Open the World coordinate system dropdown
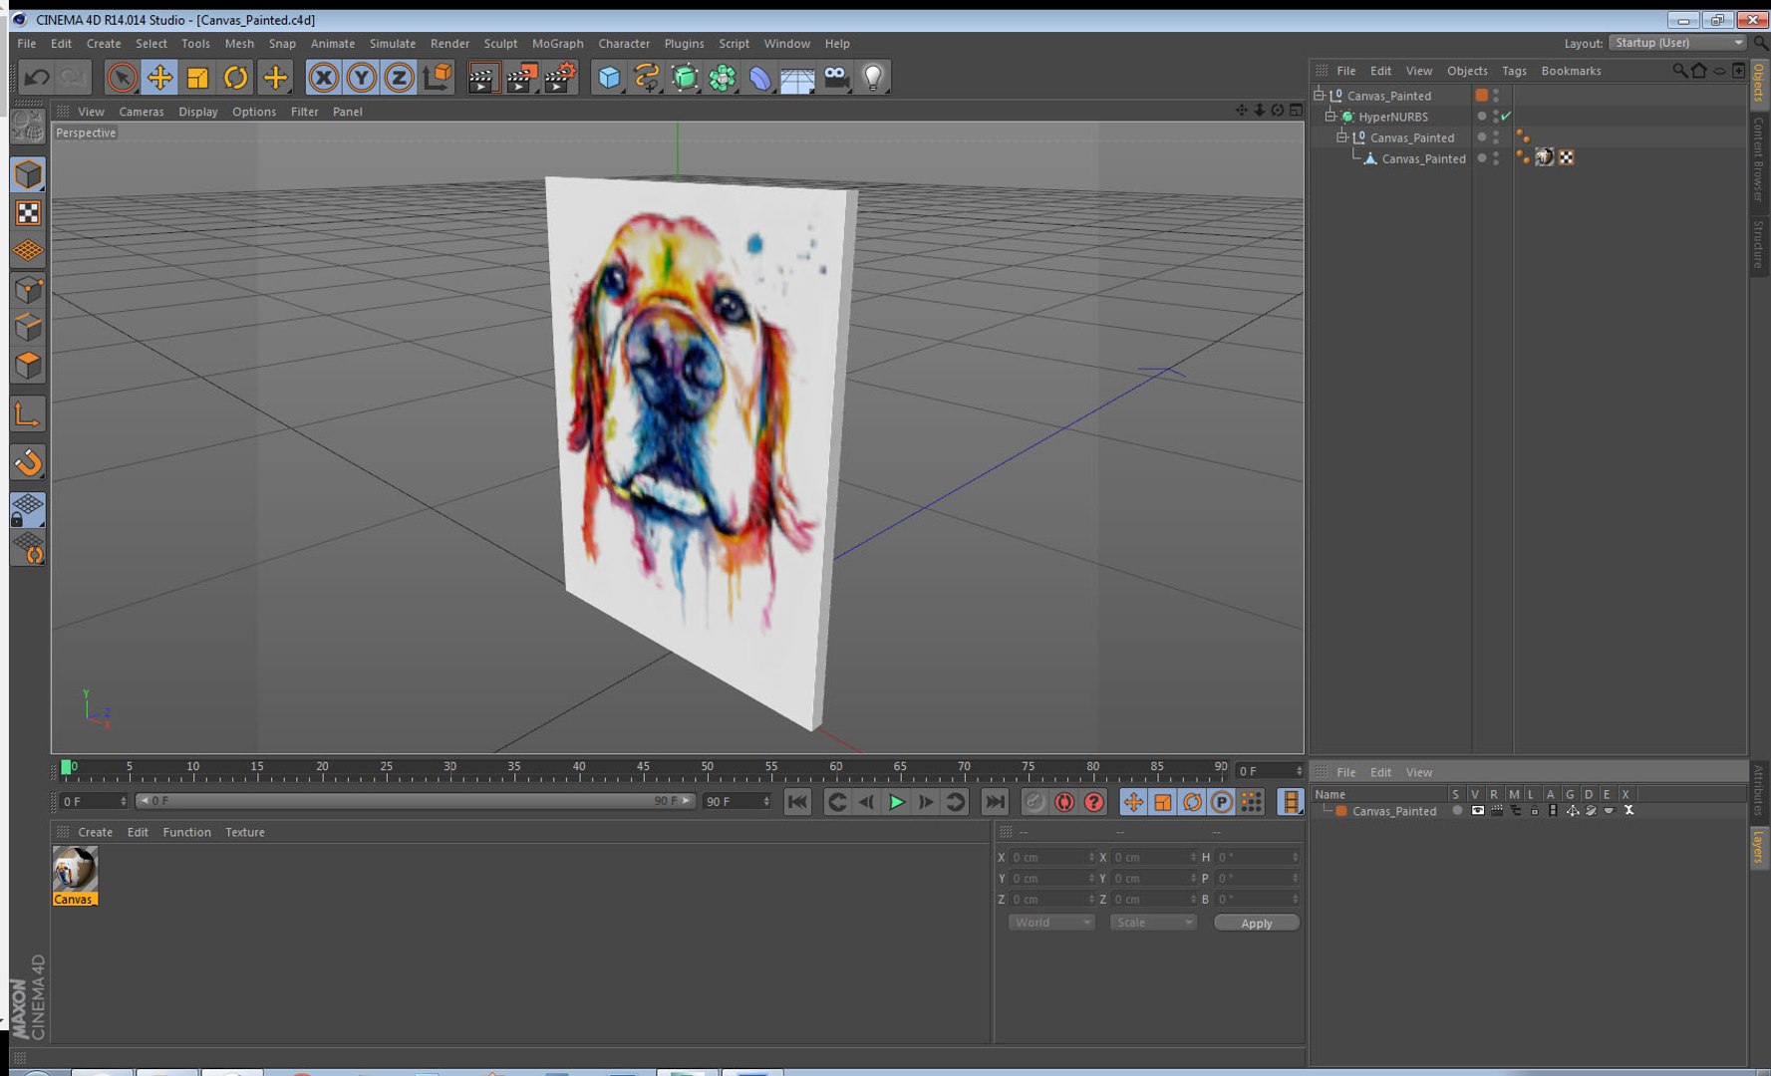1771x1076 pixels. tap(1051, 923)
